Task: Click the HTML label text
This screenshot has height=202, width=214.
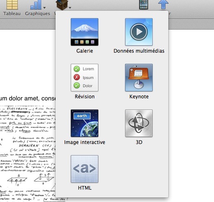Action: click(85, 188)
